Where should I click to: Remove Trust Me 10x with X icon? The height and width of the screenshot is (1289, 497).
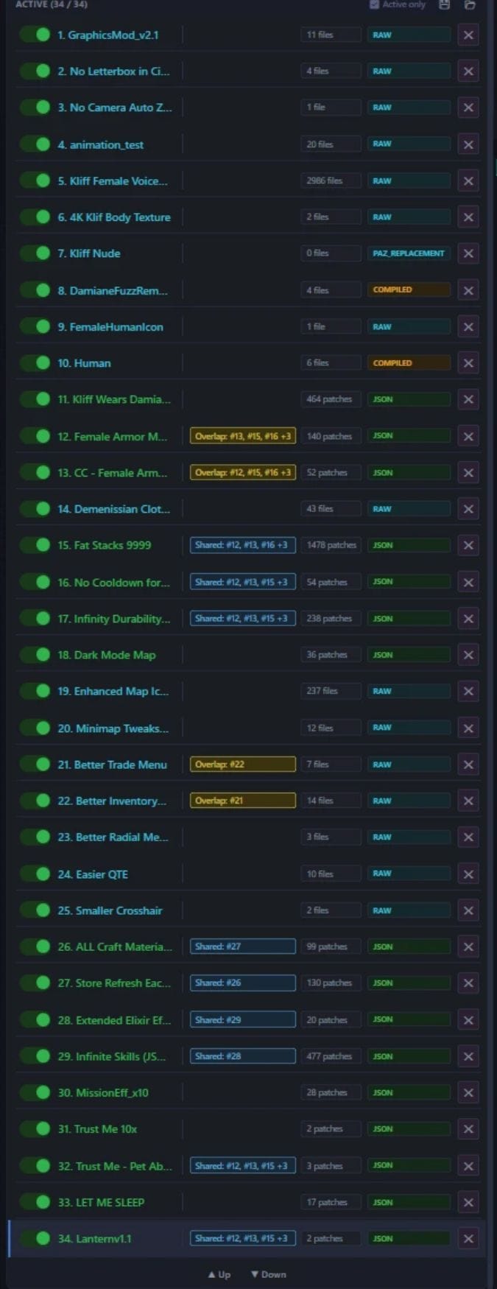[x=468, y=1129]
